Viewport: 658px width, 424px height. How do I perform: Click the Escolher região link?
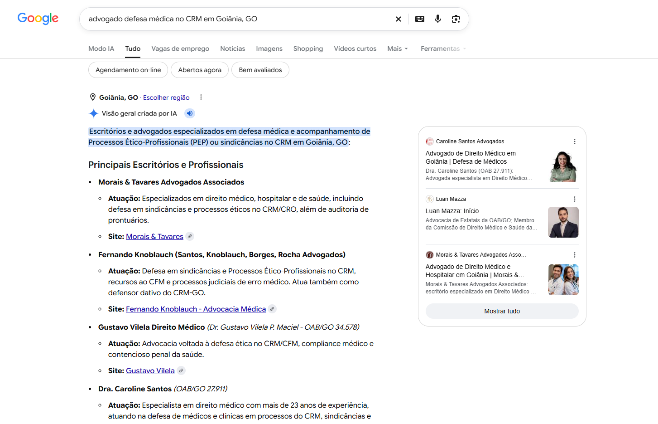tap(166, 97)
